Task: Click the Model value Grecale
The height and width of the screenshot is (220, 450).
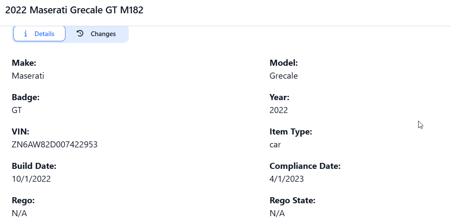Action: click(283, 76)
